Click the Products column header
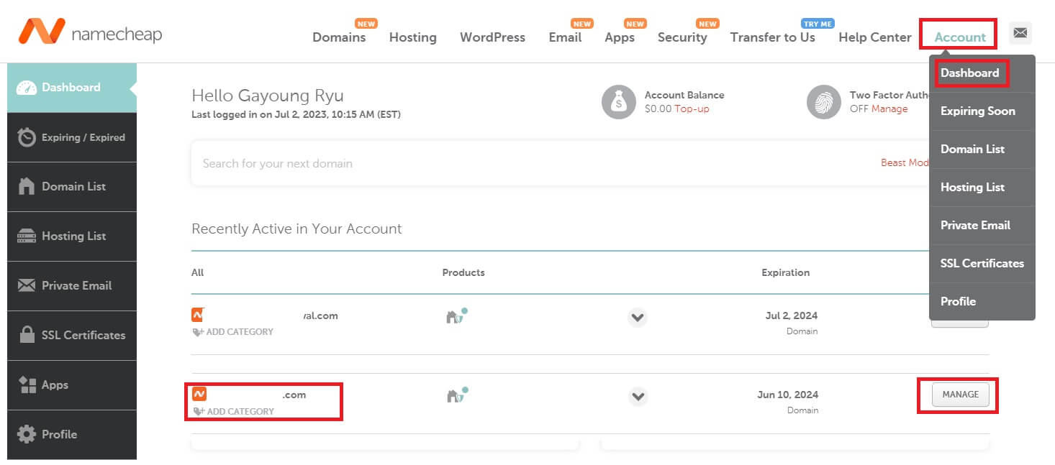 pyautogui.click(x=463, y=272)
